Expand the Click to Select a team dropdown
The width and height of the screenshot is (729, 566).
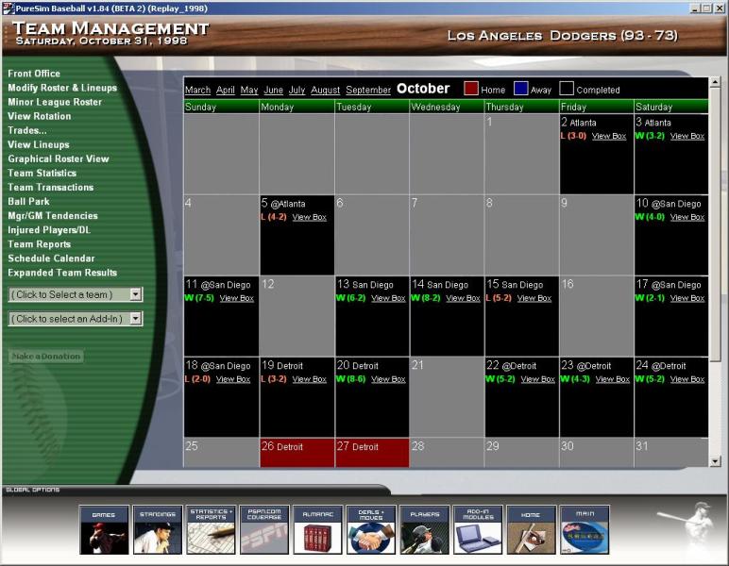135,294
